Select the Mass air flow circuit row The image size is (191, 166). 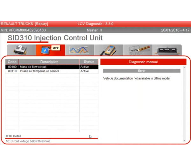(49, 67)
